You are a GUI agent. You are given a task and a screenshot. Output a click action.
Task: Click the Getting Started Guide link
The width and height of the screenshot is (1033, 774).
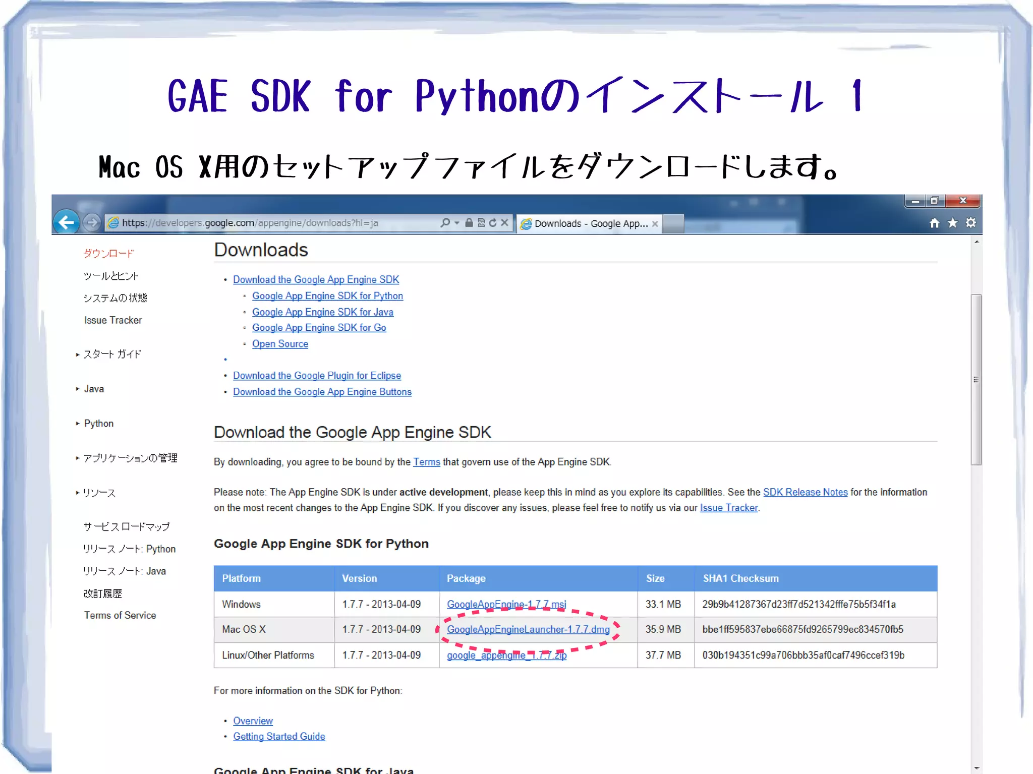point(279,737)
